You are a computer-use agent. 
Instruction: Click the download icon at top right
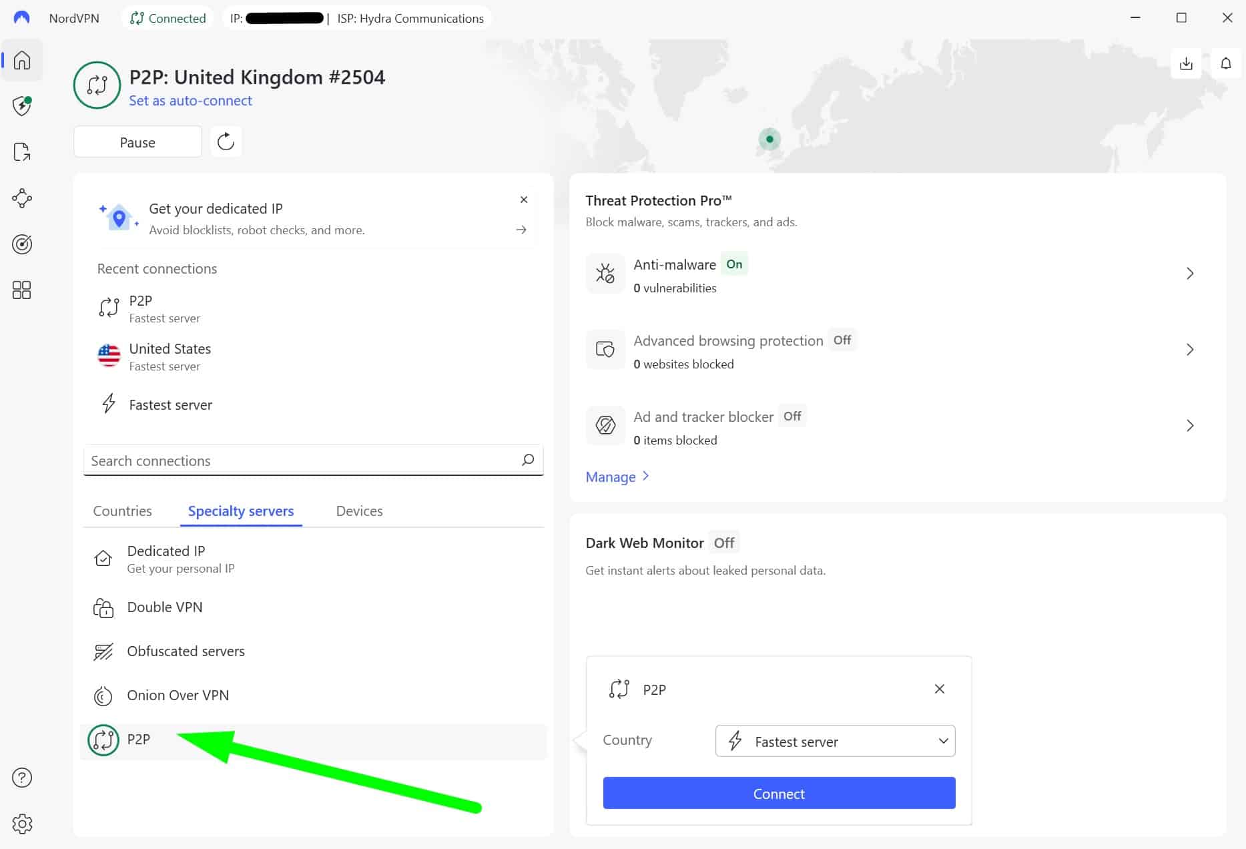[x=1186, y=63]
